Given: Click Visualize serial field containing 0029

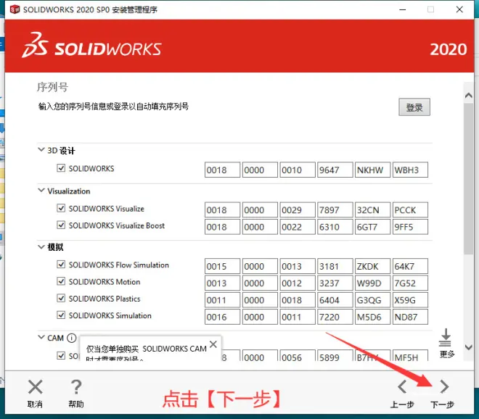Looking at the screenshot, I should tap(298, 210).
